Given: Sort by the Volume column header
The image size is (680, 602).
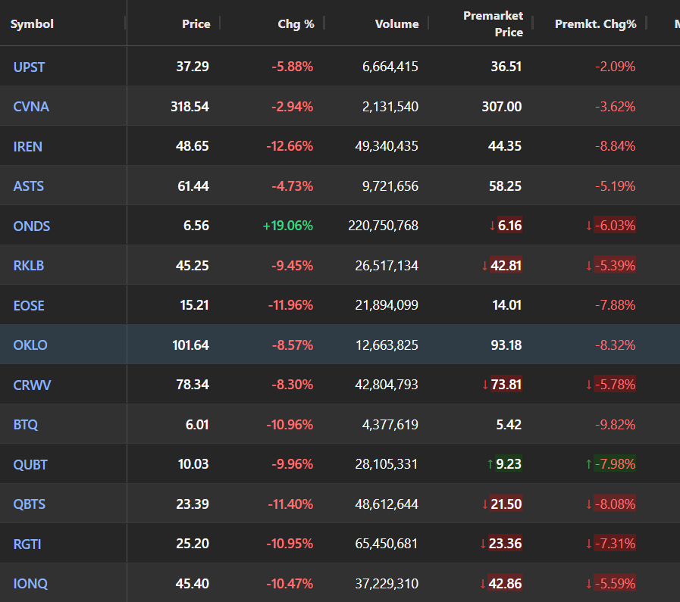Looking at the screenshot, I should click(396, 23).
